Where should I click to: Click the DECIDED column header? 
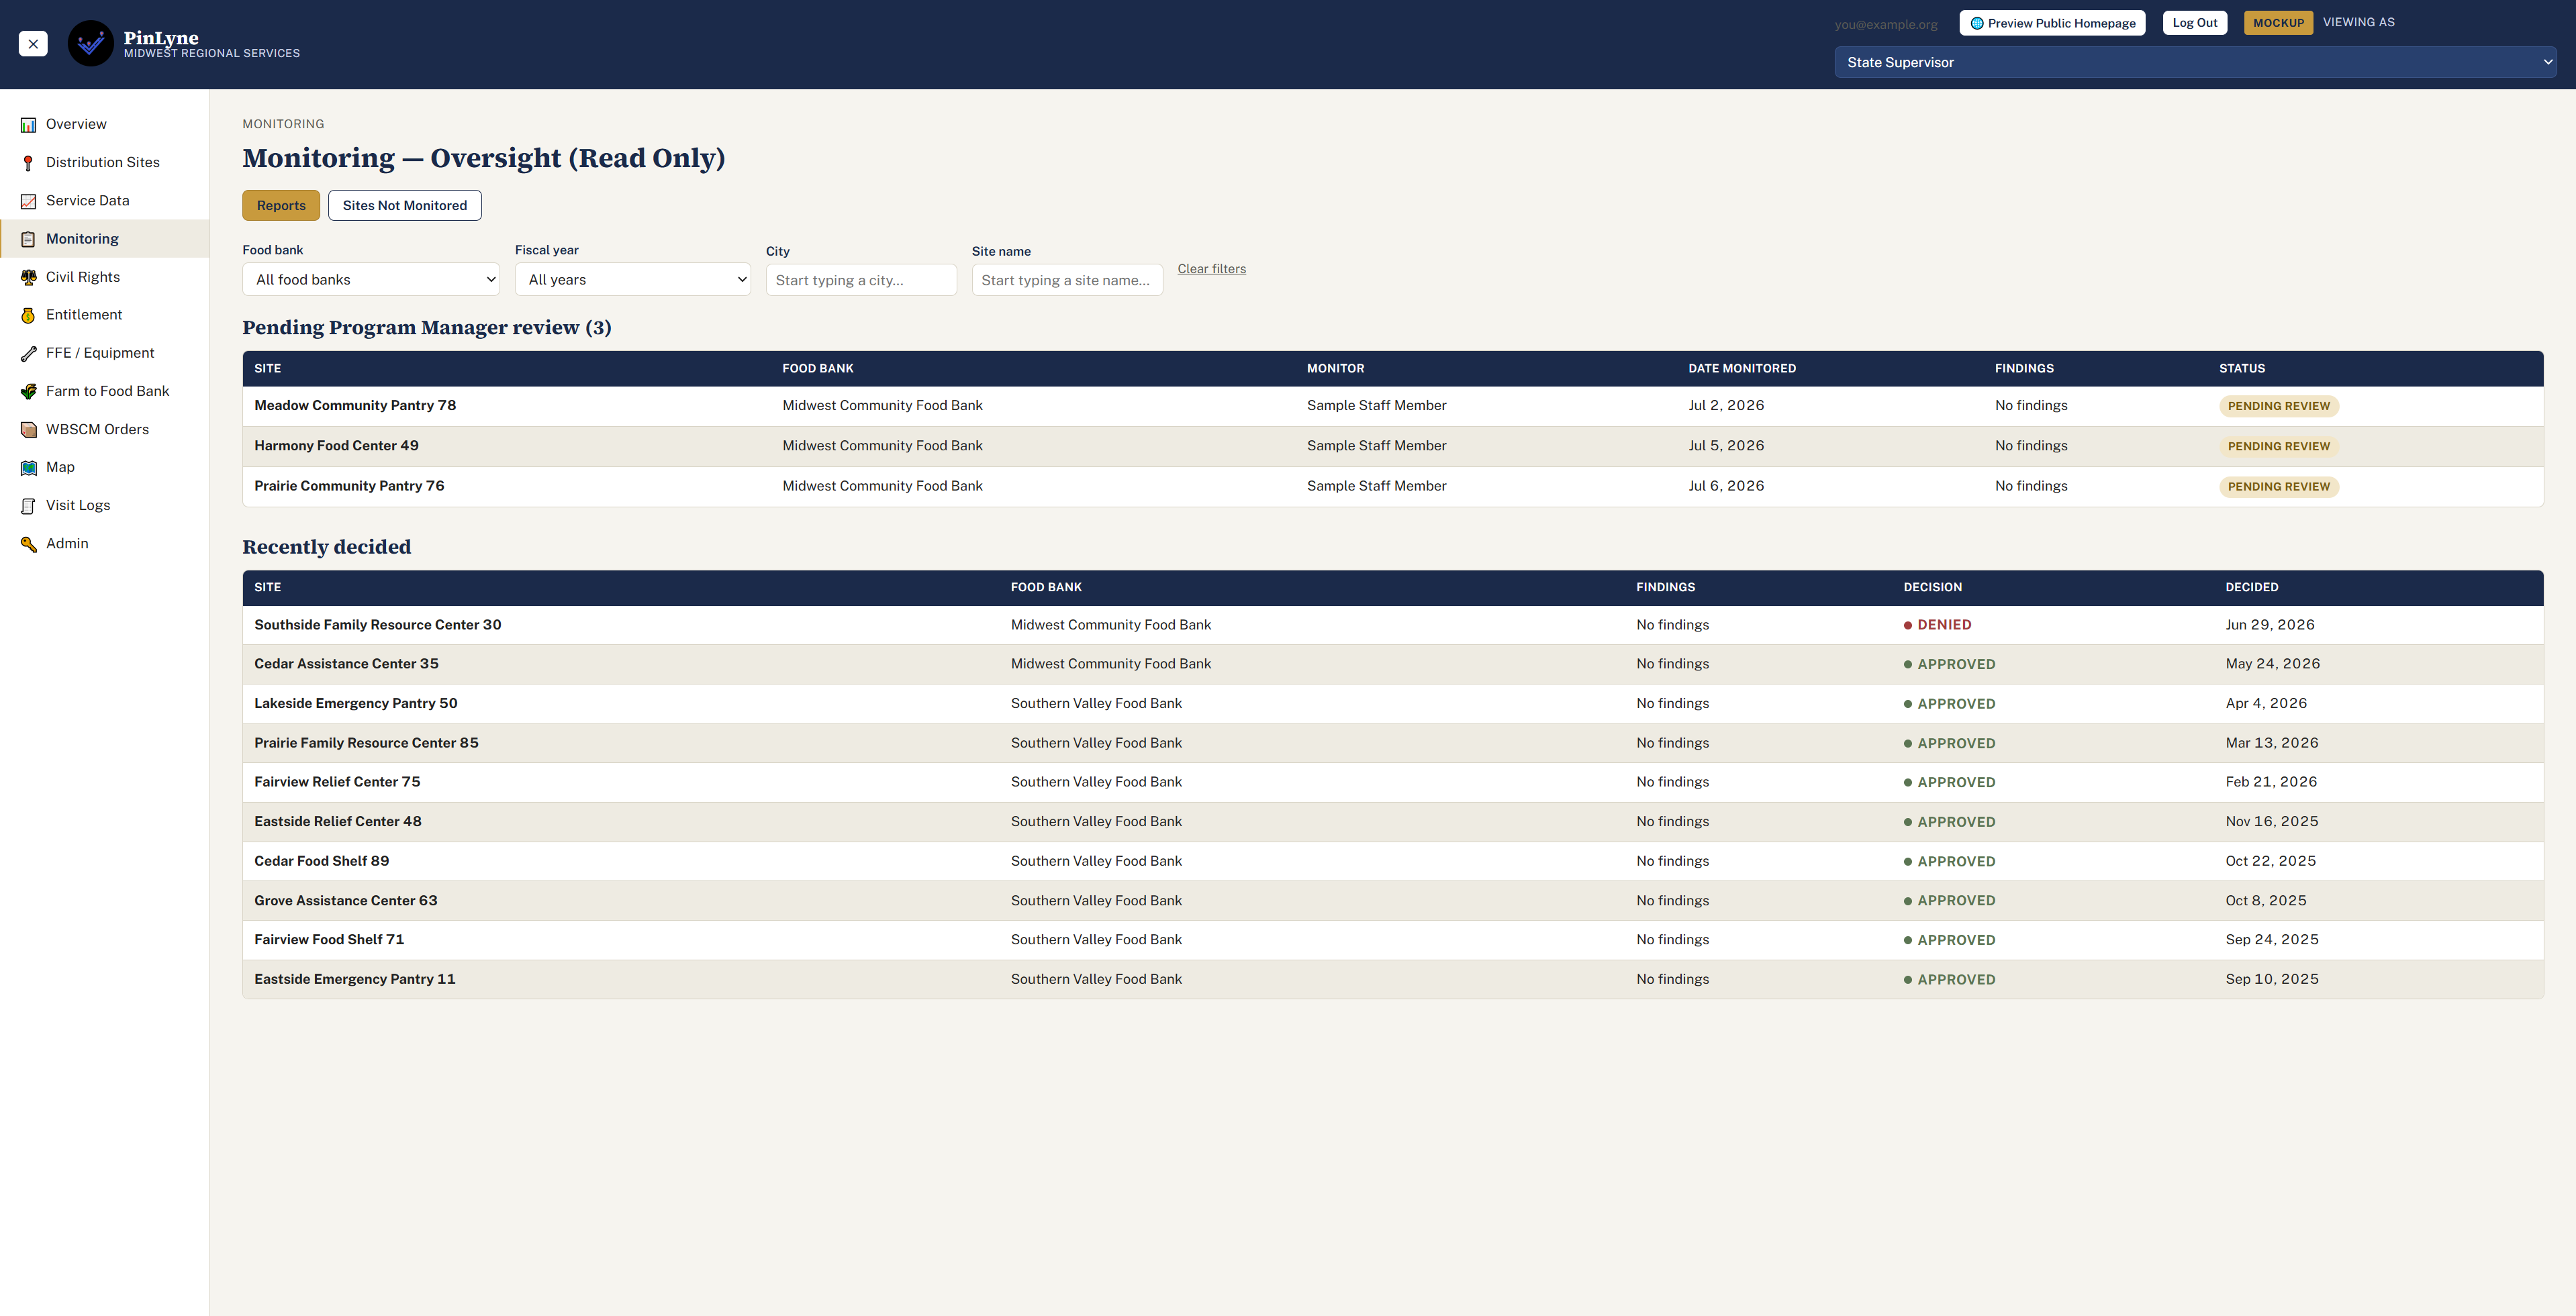[2251, 588]
